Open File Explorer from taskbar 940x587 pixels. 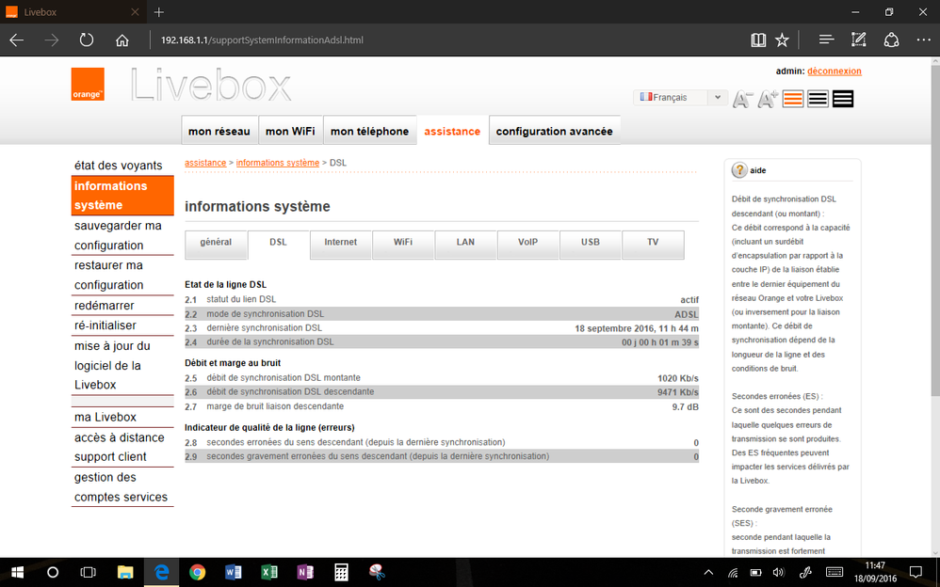(124, 573)
